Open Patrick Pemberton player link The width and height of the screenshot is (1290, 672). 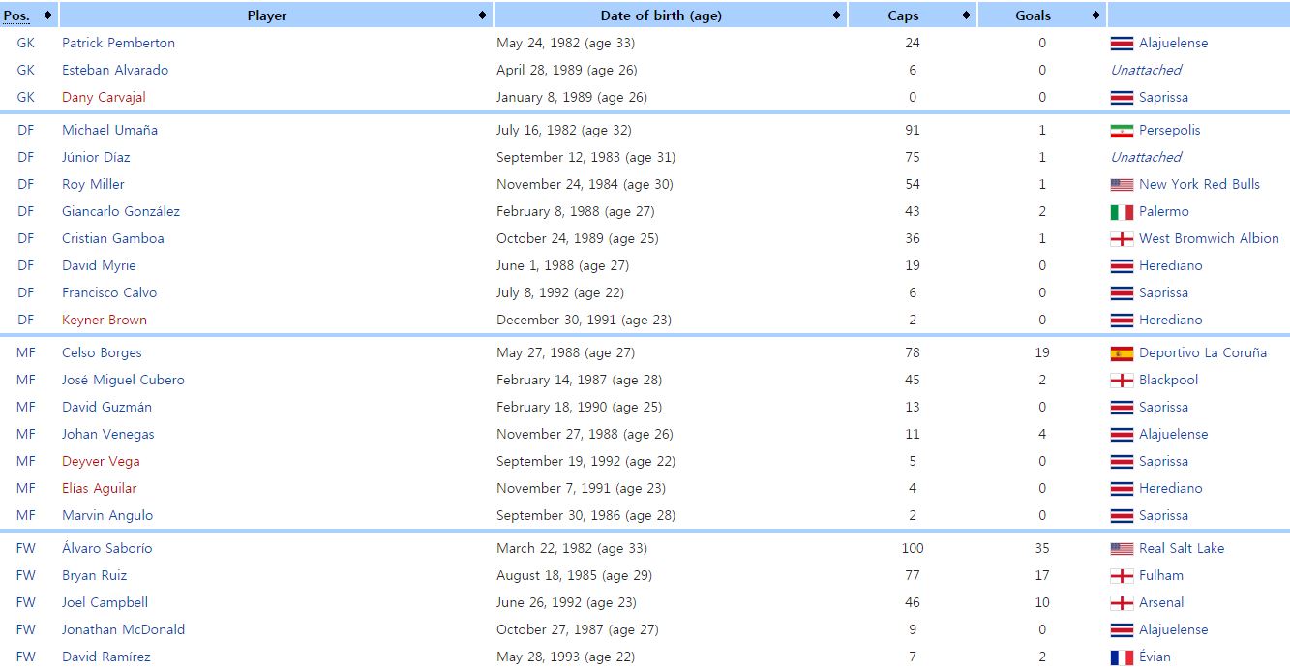[x=118, y=43]
